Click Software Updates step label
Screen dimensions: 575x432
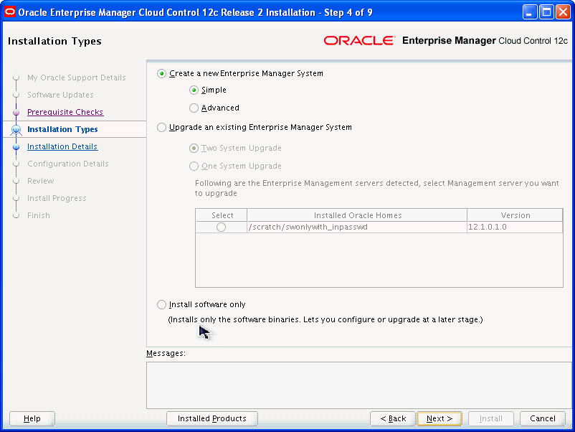tap(60, 95)
